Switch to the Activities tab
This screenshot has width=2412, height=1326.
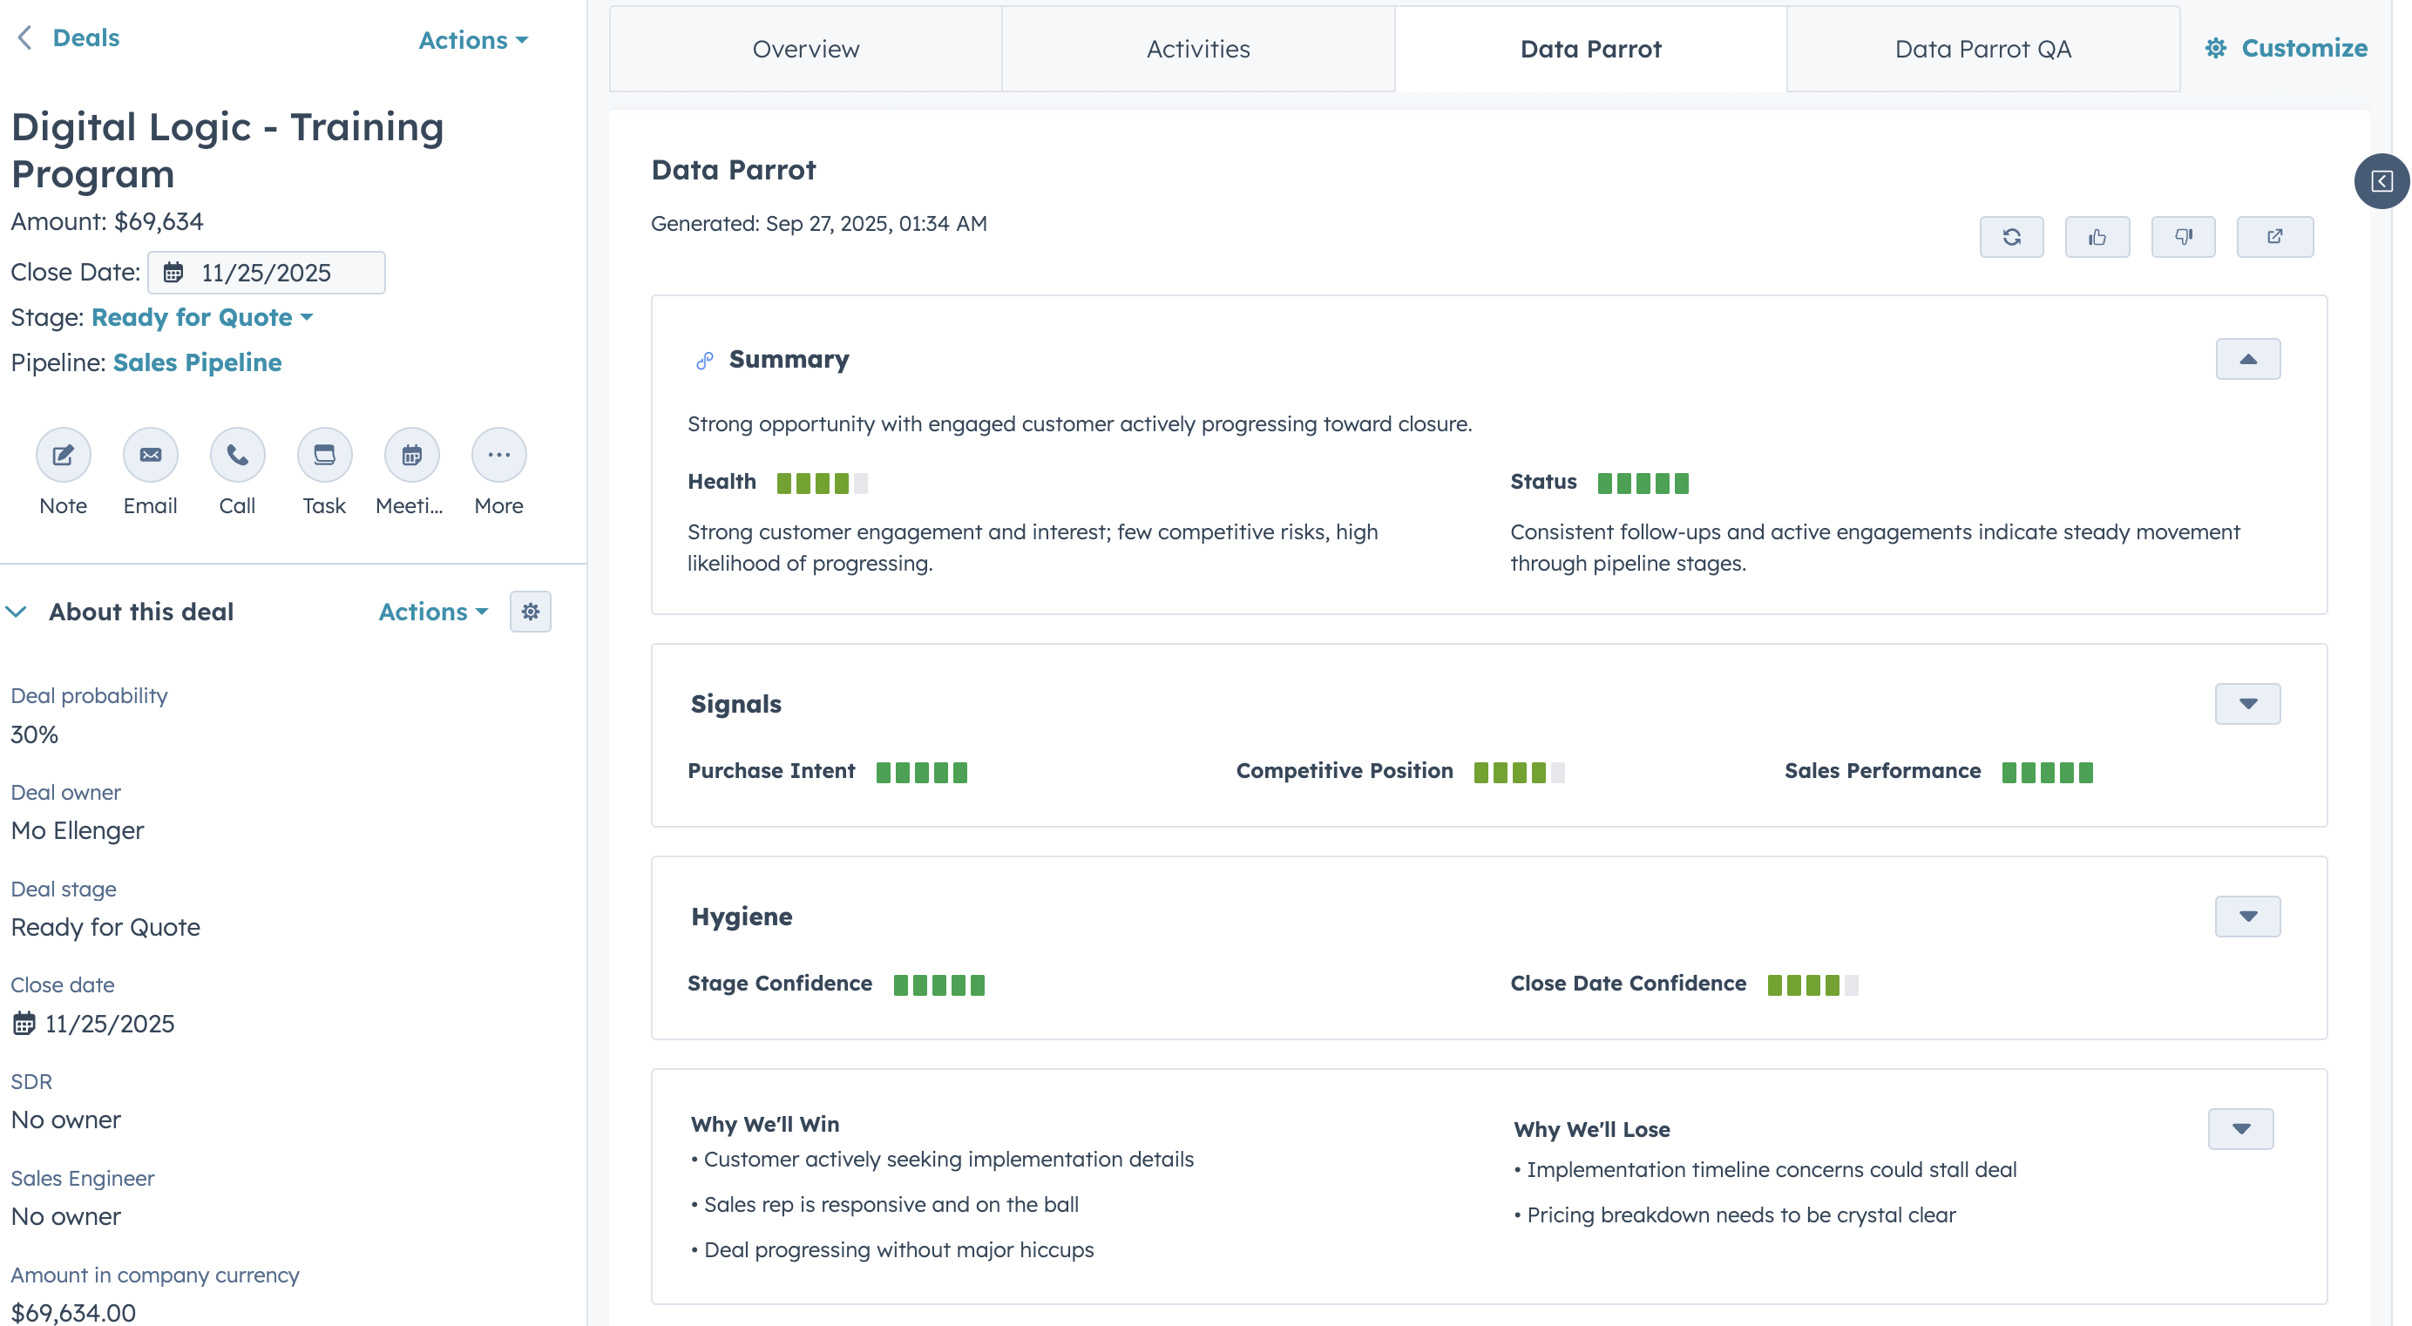point(1197,49)
